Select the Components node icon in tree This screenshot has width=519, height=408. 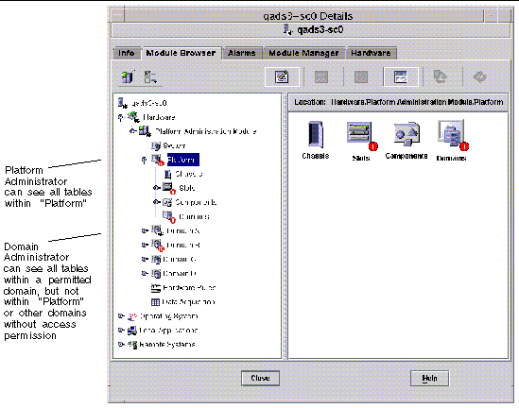[x=167, y=202]
